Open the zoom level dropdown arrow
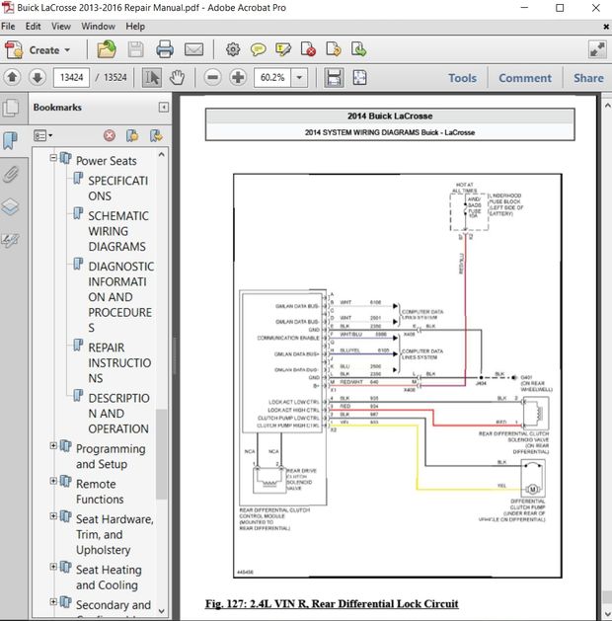612x621 pixels. [x=299, y=78]
